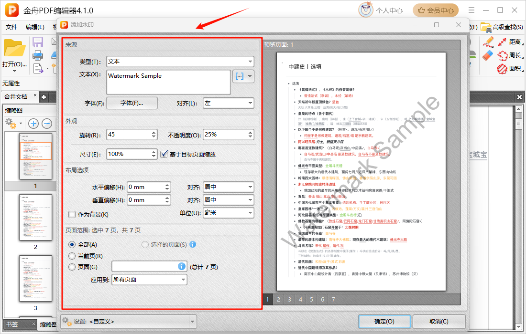The image size is (526, 334).
Task: Open the File menu
Action: (11, 27)
